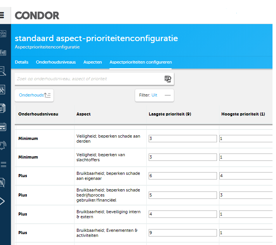This screenshot has height=245, width=276.
Task: Click the search magnifier icon
Action: pyautogui.click(x=168, y=79)
